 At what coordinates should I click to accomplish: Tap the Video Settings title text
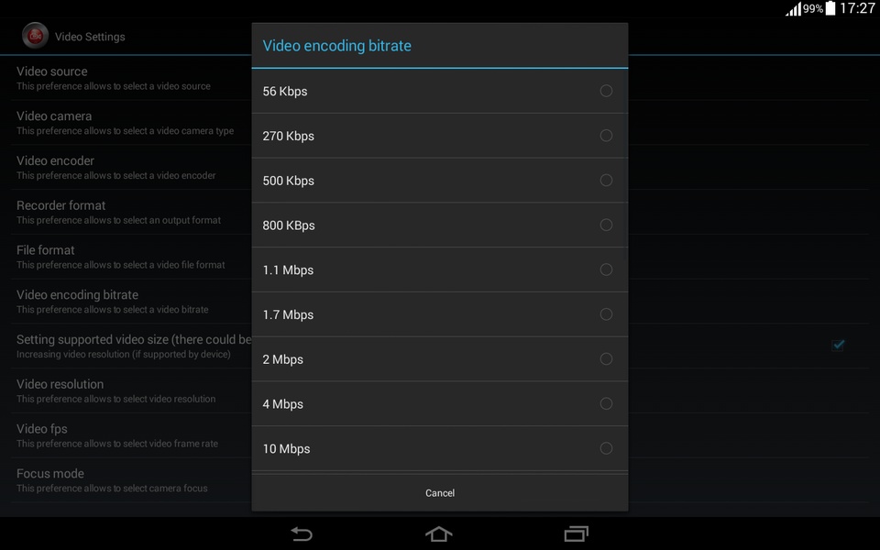(x=90, y=37)
